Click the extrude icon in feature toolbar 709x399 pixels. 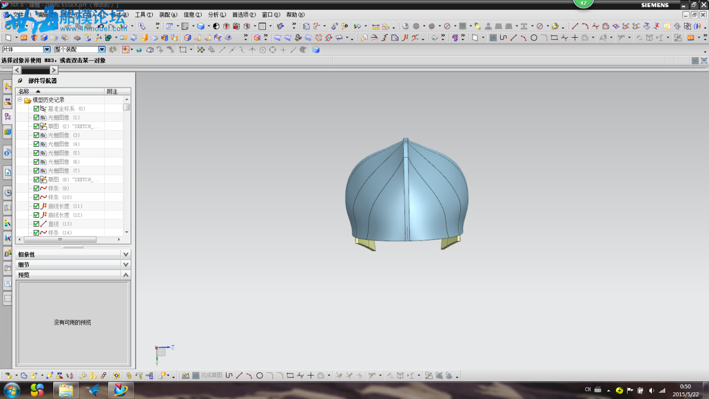pyautogui.click(x=24, y=38)
